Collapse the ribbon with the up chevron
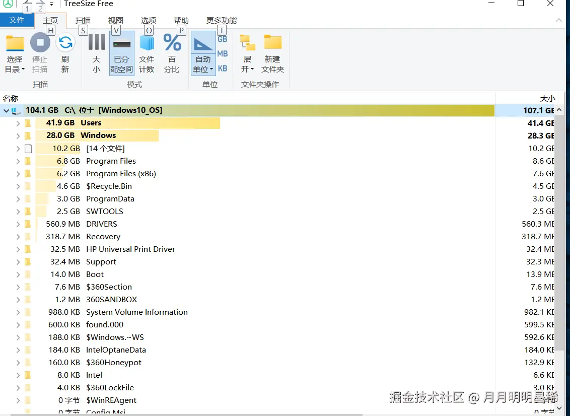570x416 pixels. pos(559,20)
